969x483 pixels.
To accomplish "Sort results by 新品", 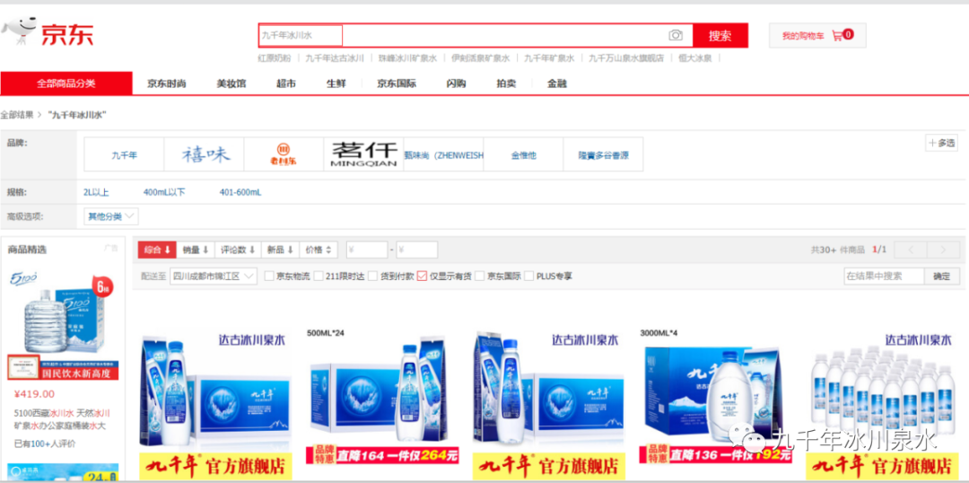I will click(280, 250).
